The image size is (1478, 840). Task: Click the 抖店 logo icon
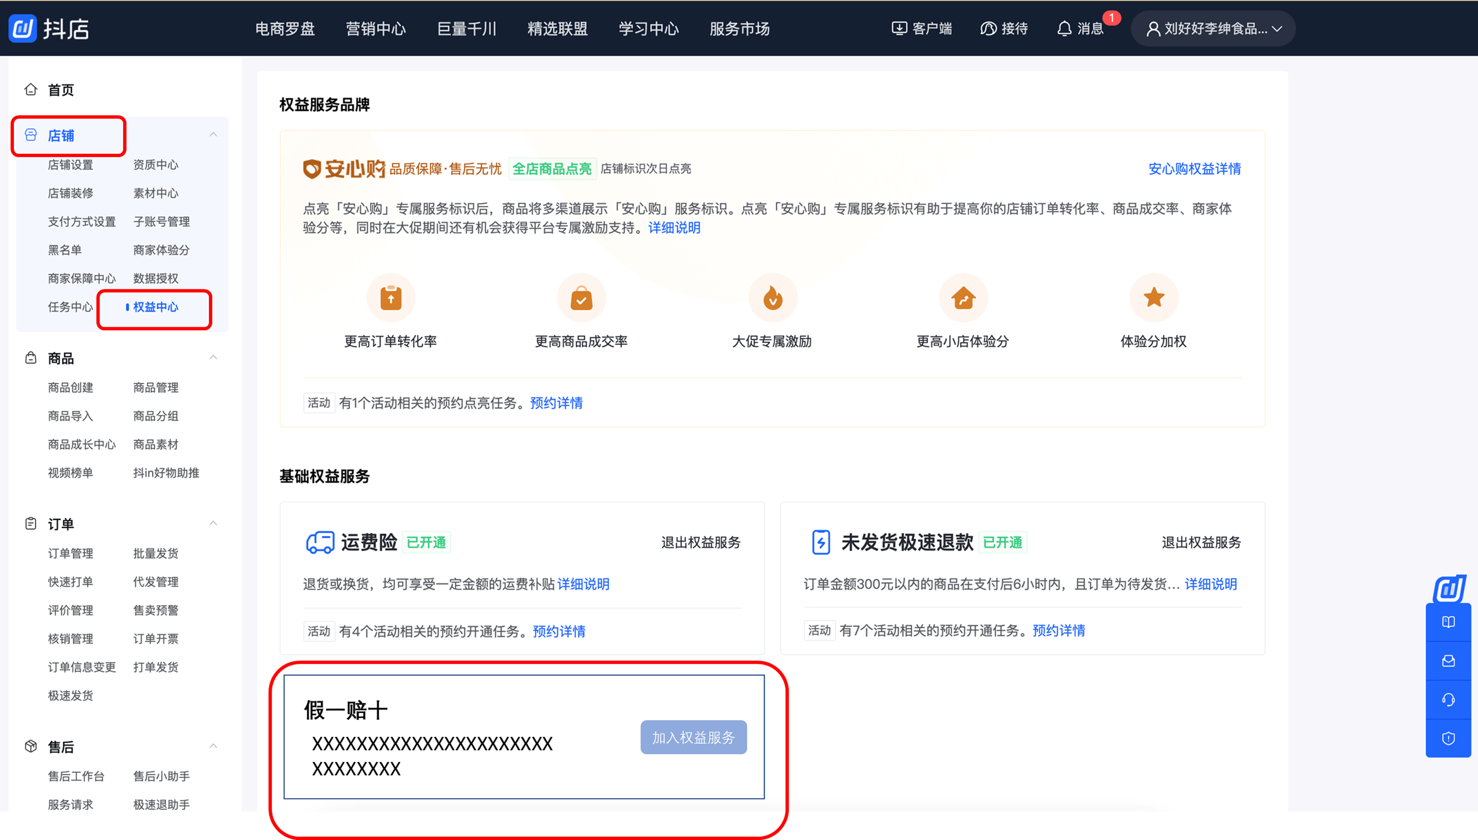22,28
